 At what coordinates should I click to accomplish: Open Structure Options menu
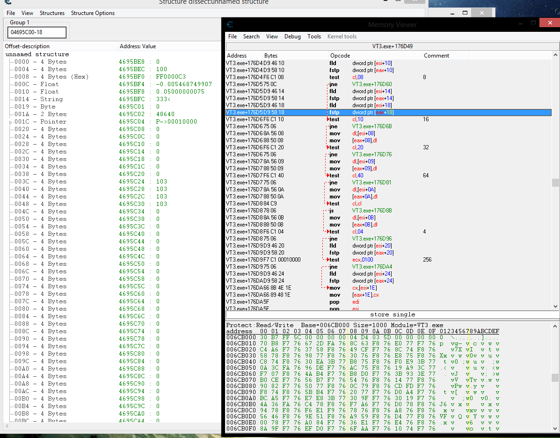[93, 13]
